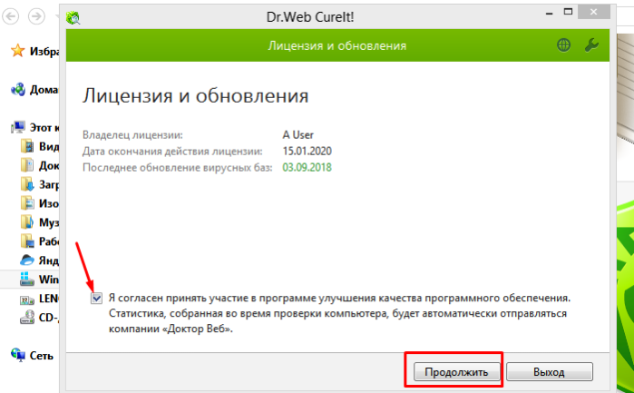Image resolution: width=634 pixels, height=393 pixels.
Task: Click the agreement text about Доктор Веб statistics
Action: [339, 313]
